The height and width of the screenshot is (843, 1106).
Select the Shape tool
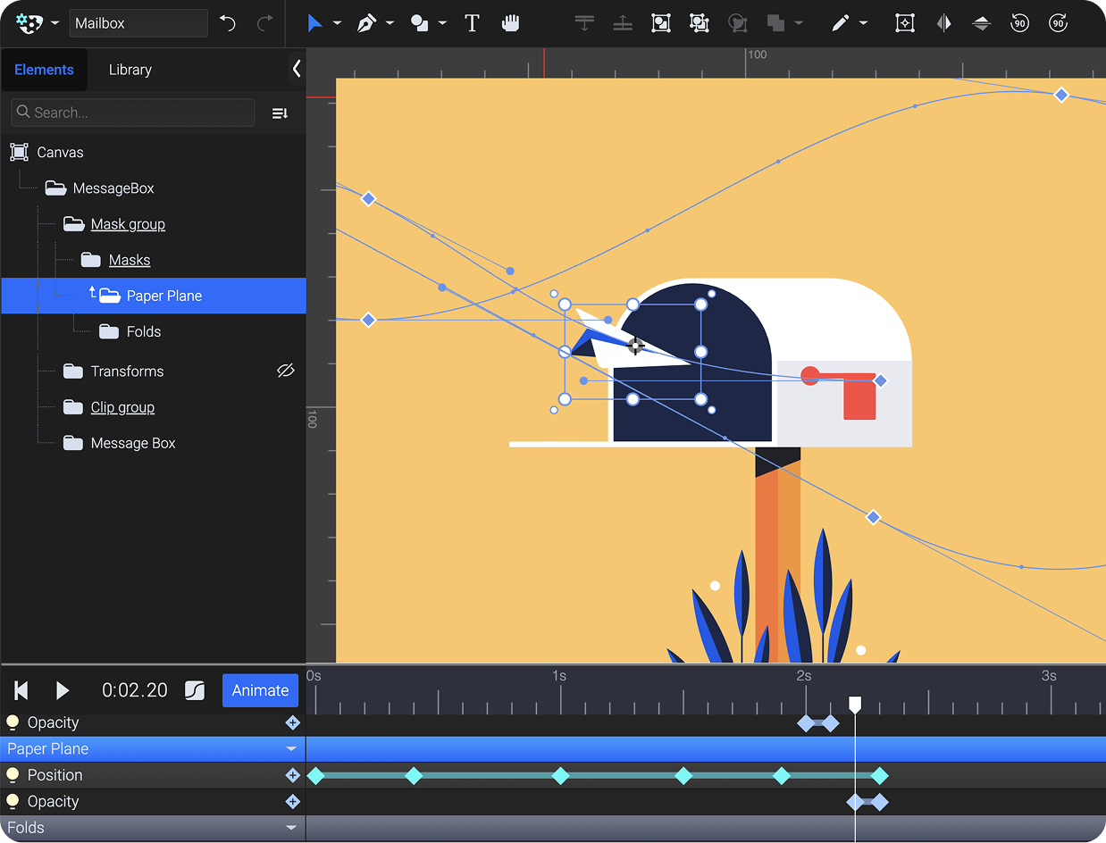tap(418, 22)
